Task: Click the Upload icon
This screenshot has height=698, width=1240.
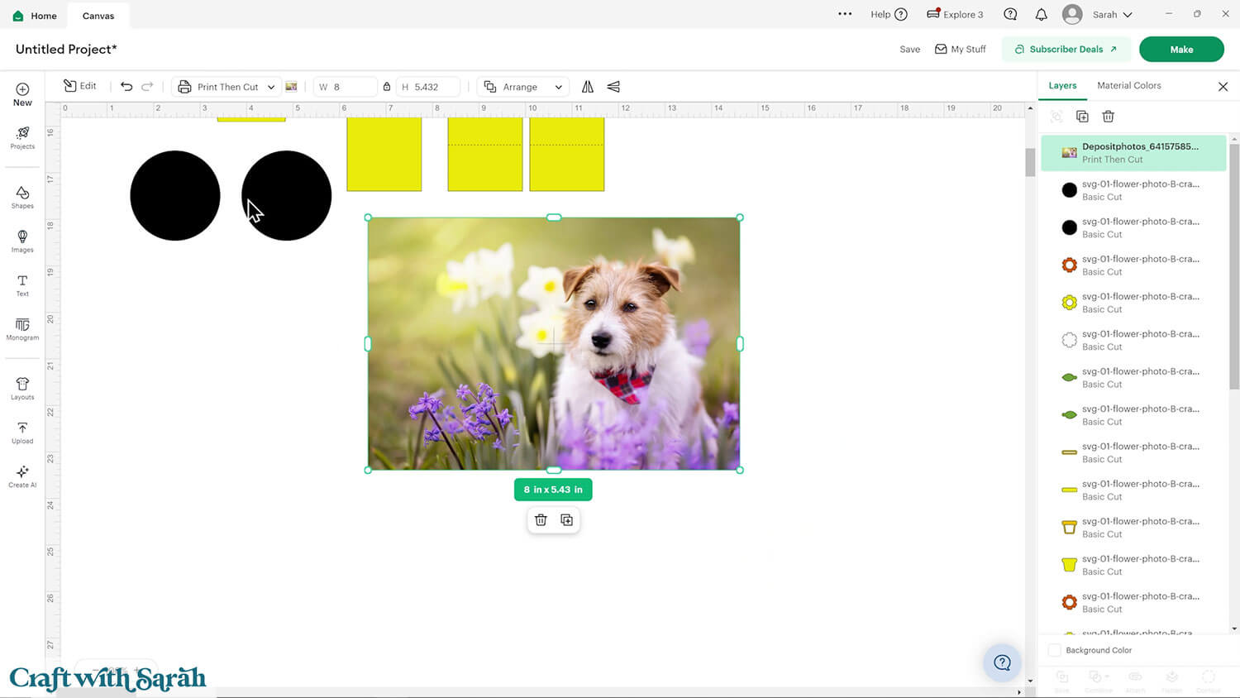Action: [22, 432]
